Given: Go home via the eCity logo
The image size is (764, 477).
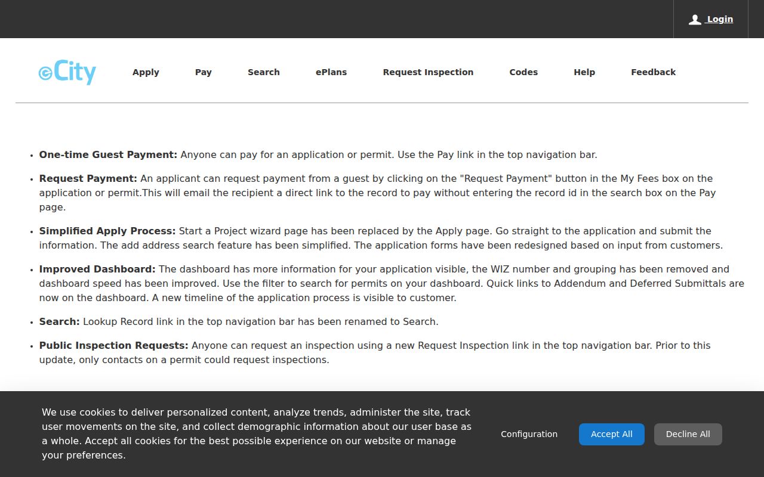Looking at the screenshot, I should [x=67, y=72].
